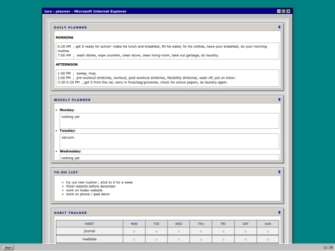Click the Wednesday notes box

point(169,157)
